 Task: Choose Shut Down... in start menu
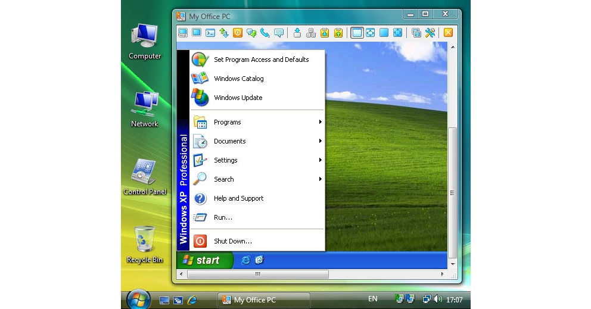tap(232, 241)
